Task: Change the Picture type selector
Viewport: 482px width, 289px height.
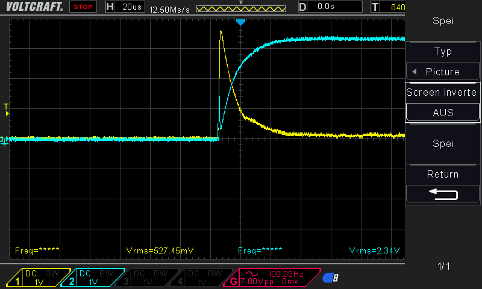Action: coord(443,72)
